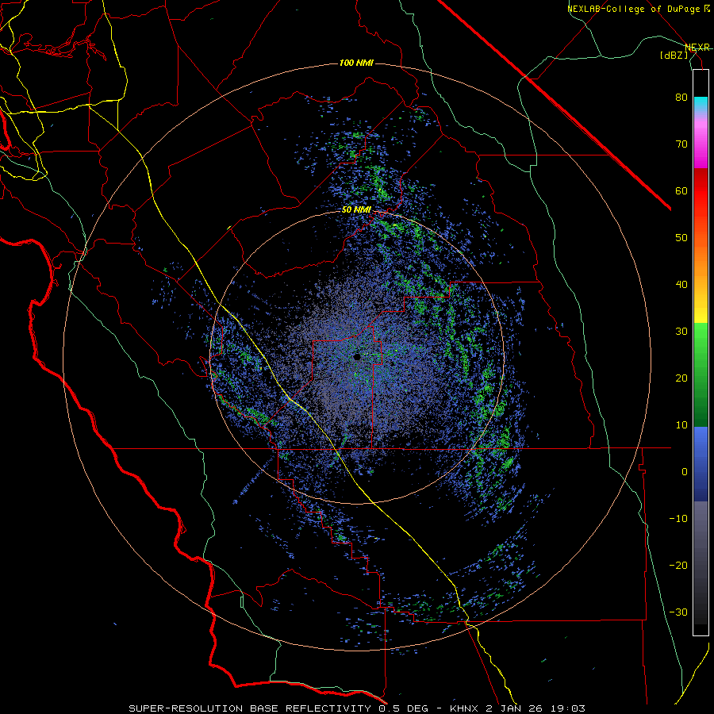
Task: Click the -30 value on the dBZ scale
Action: point(678,612)
